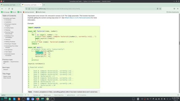
Task: Jump to Running in Threads section
Action: [11, 44]
